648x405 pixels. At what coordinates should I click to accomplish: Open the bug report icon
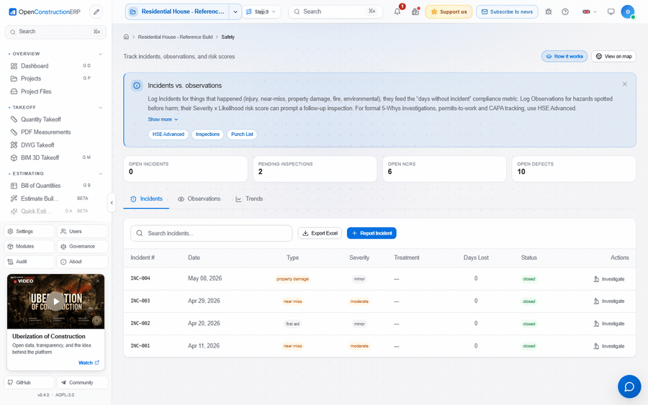pos(549,12)
